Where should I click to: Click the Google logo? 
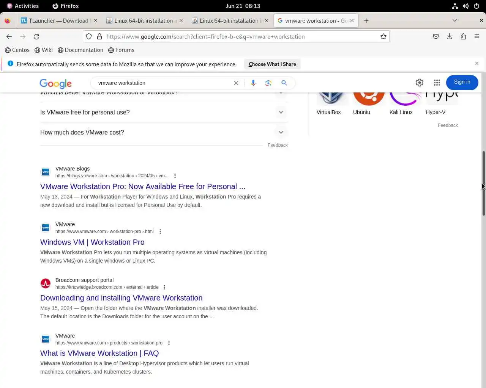coord(55,83)
